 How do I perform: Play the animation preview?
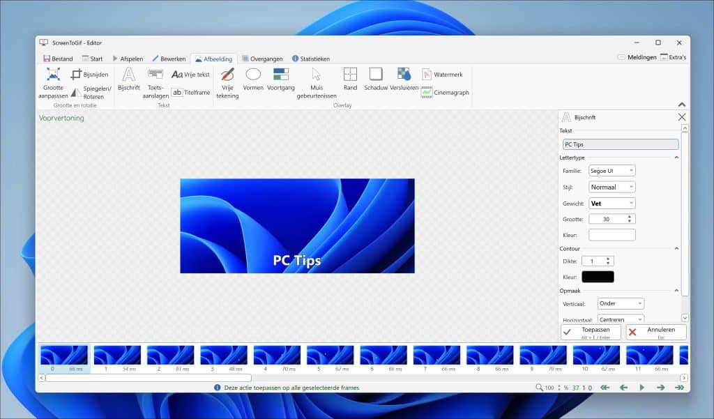pyautogui.click(x=642, y=388)
